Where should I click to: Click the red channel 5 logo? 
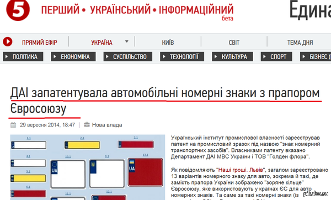point(18,10)
